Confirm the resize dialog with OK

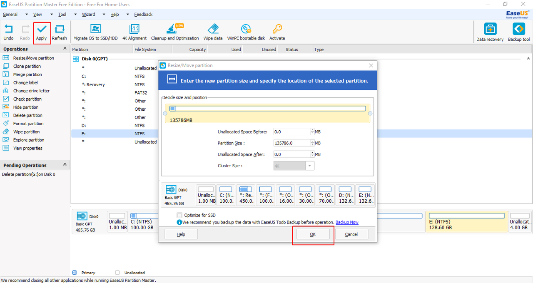point(313,234)
